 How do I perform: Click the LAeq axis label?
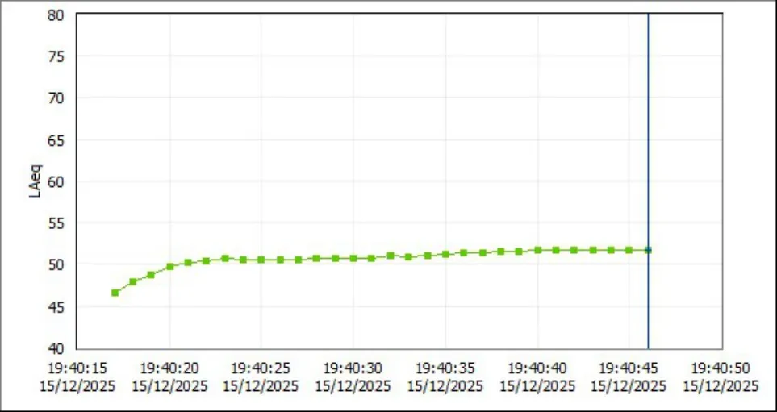[36, 181]
